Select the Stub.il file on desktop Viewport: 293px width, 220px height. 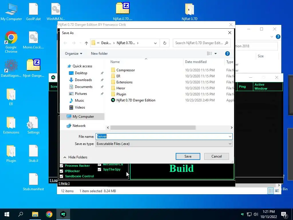pos(33,154)
